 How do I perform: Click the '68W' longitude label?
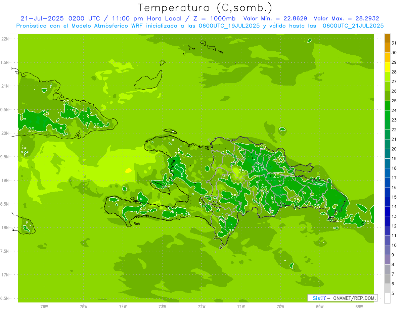coord(359,307)
